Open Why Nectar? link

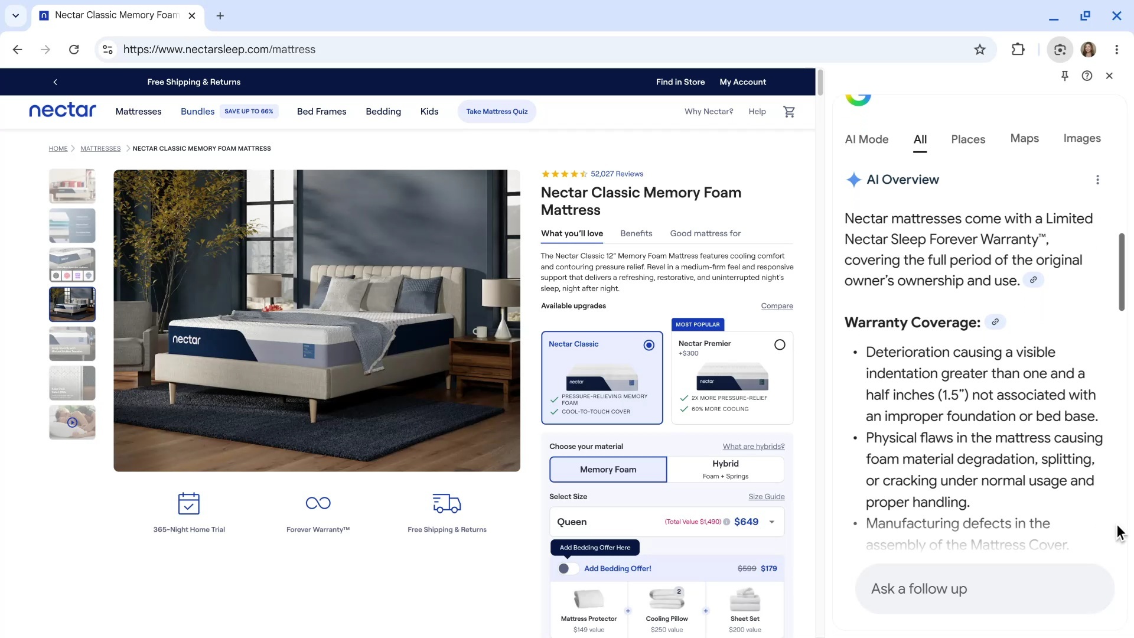pos(709,112)
